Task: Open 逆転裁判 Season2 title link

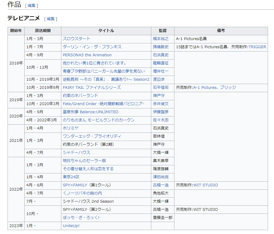Action: coord(106,80)
